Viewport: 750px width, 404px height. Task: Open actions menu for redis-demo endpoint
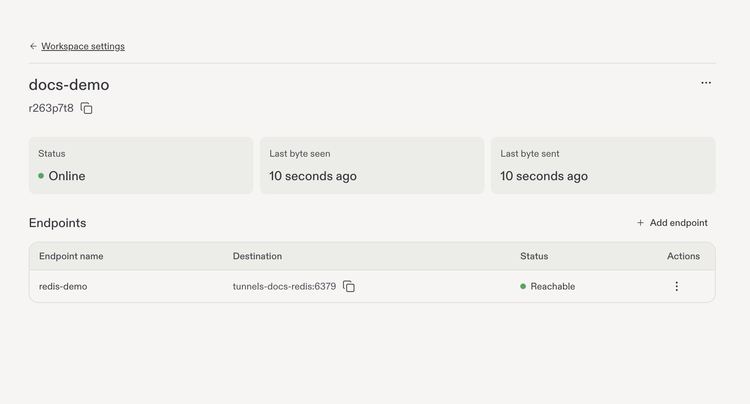tap(676, 286)
